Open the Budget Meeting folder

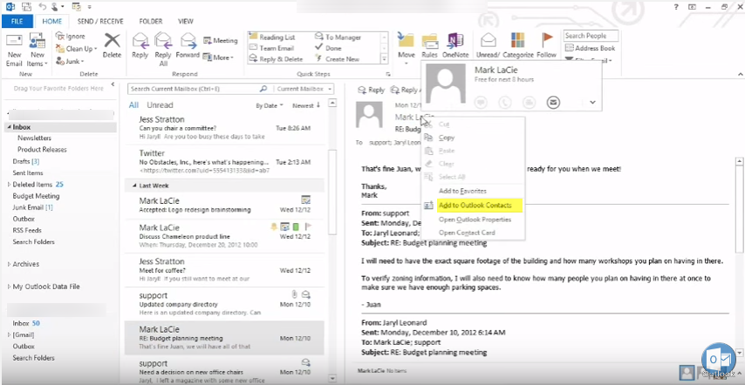(36, 196)
